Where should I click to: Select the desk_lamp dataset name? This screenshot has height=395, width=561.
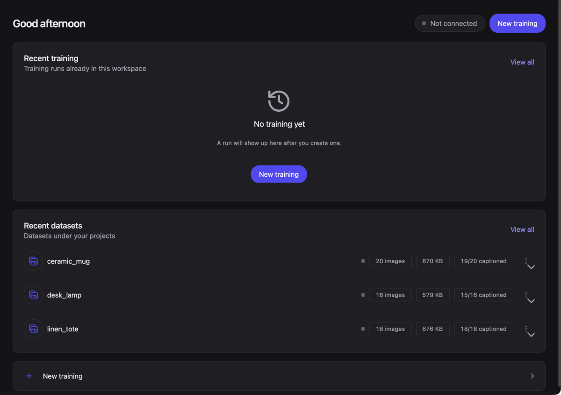pyautogui.click(x=64, y=295)
